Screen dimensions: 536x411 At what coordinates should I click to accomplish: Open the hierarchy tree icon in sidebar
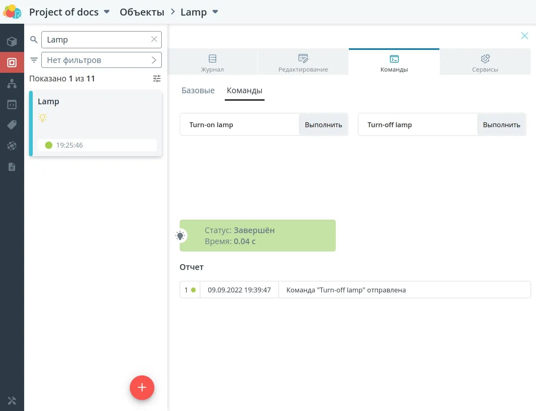click(12, 83)
